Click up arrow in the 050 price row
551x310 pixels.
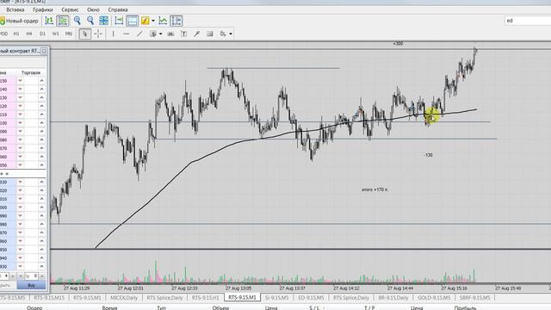pyautogui.click(x=41, y=165)
